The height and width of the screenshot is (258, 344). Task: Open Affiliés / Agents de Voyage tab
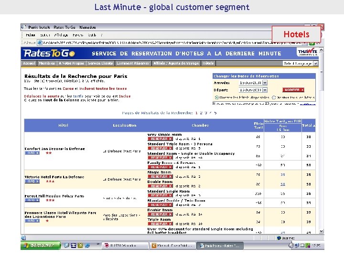pyautogui.click(x=176, y=63)
